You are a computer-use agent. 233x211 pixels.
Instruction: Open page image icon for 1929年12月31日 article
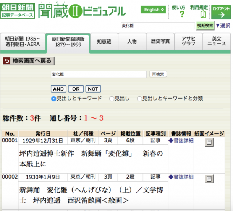(209, 143)
